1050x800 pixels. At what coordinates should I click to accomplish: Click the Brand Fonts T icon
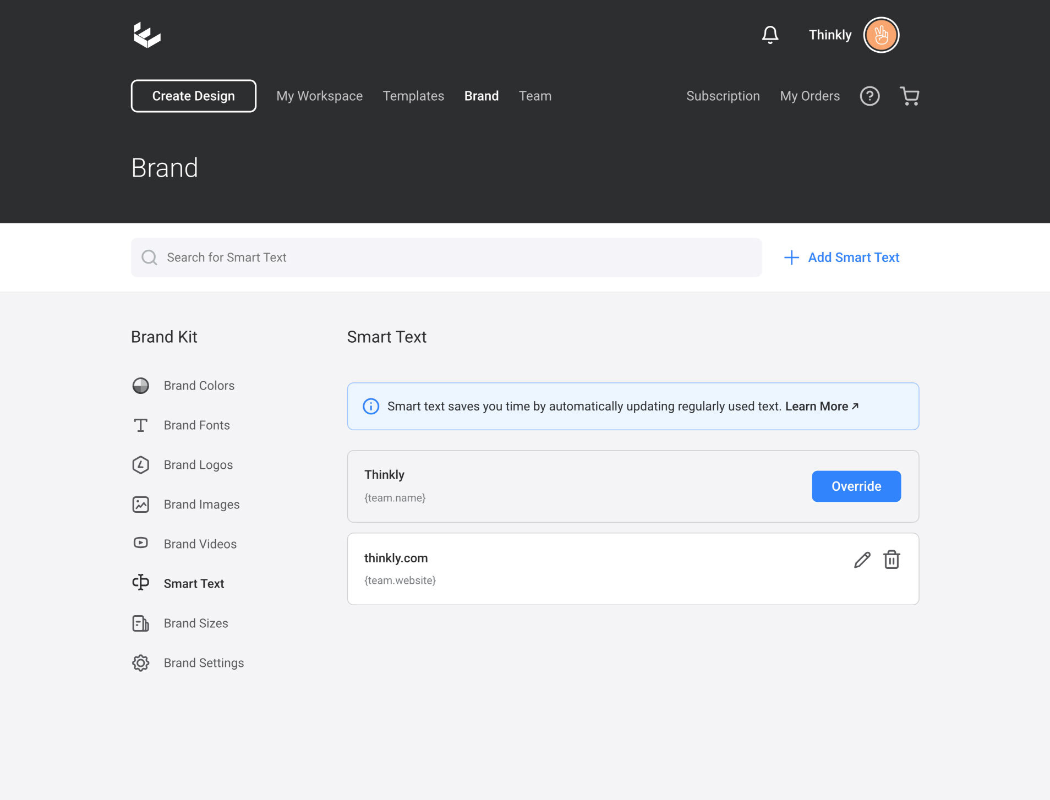tap(141, 425)
